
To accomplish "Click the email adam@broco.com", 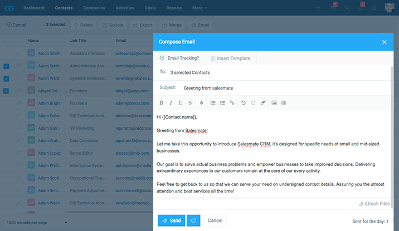I will pyautogui.click(x=132, y=104).
